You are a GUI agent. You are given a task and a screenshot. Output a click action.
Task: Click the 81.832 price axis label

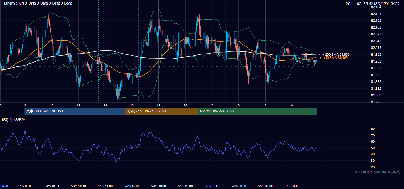(x=376, y=89)
